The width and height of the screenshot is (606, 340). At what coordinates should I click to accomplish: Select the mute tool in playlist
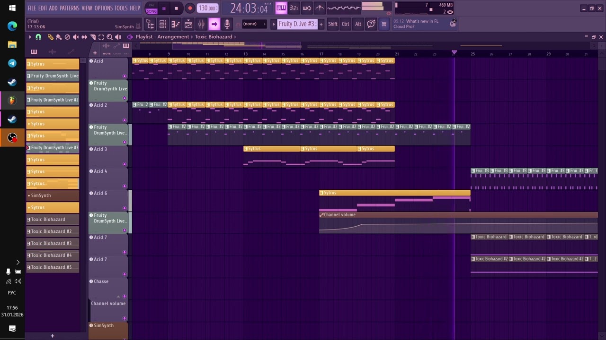tap(76, 37)
